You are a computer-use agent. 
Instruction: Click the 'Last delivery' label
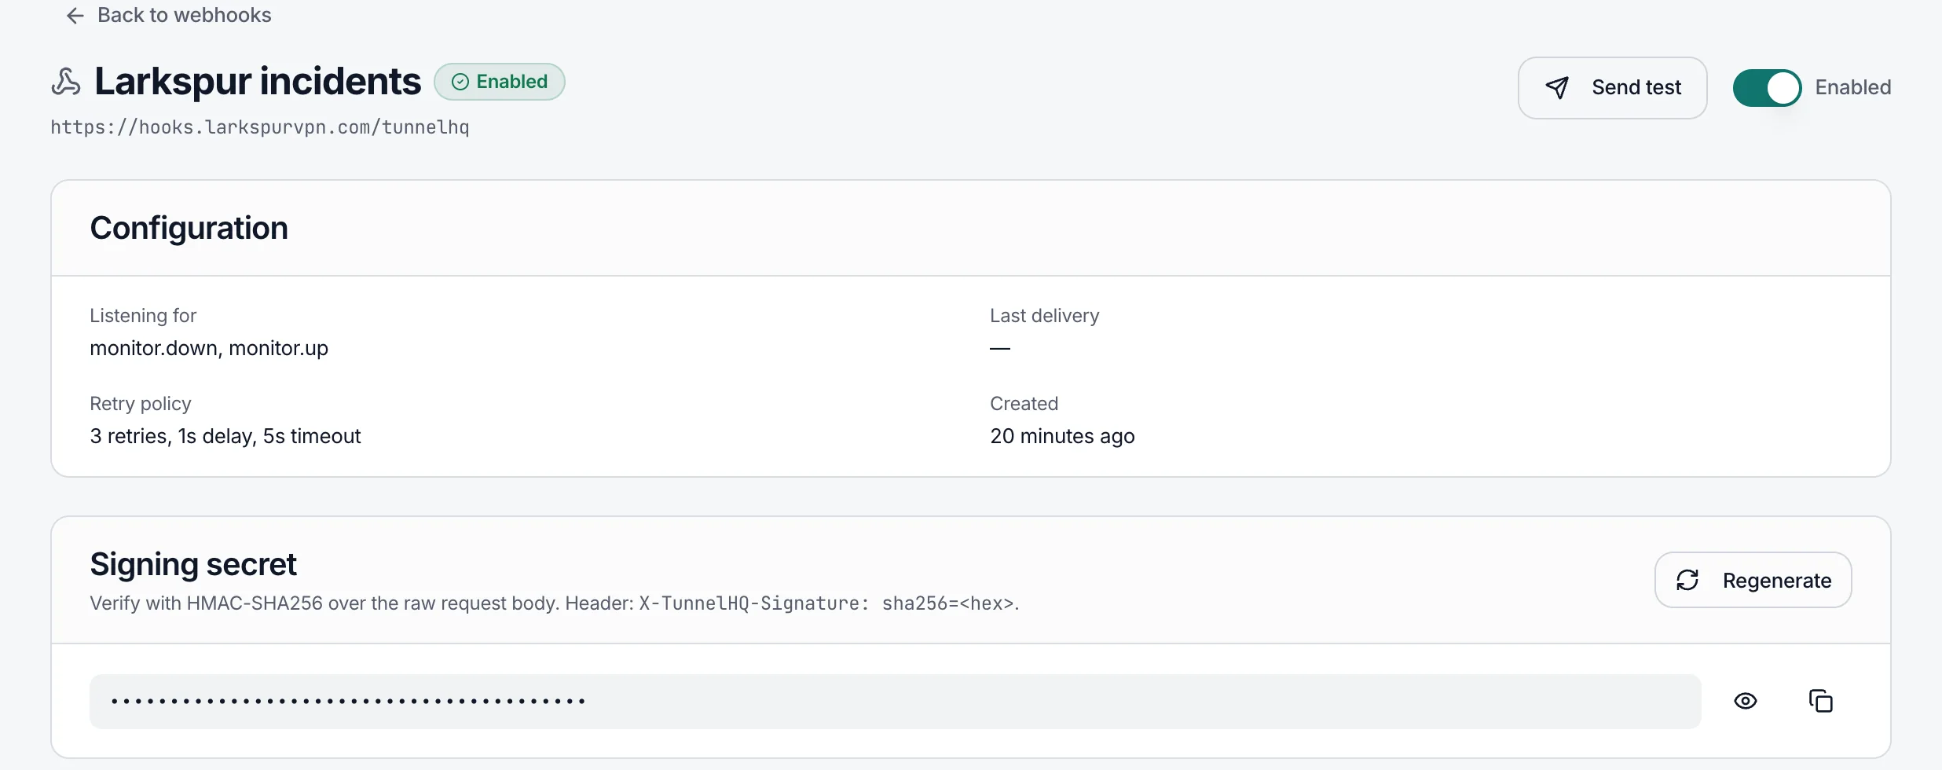coord(1044,316)
